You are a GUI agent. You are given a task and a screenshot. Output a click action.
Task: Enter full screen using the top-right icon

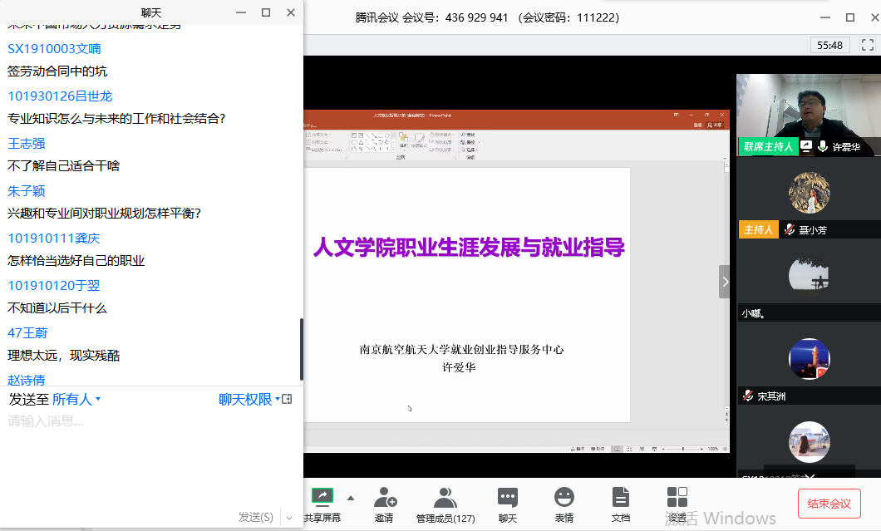pos(866,45)
